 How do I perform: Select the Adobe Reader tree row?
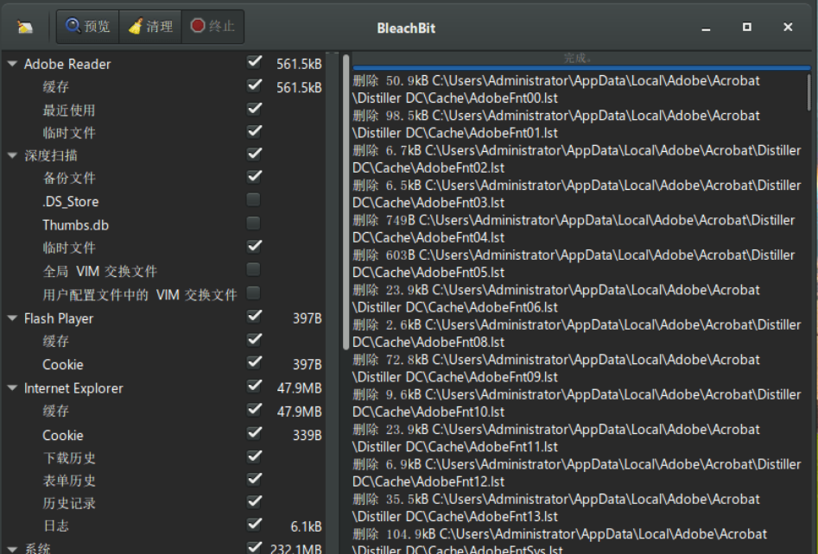click(x=165, y=64)
